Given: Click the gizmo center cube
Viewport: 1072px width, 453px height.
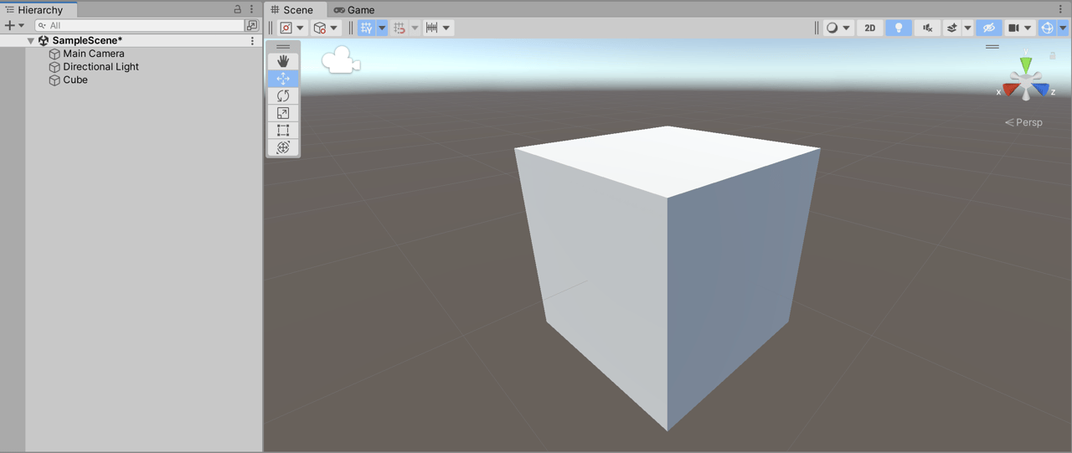Looking at the screenshot, I should tap(1026, 82).
